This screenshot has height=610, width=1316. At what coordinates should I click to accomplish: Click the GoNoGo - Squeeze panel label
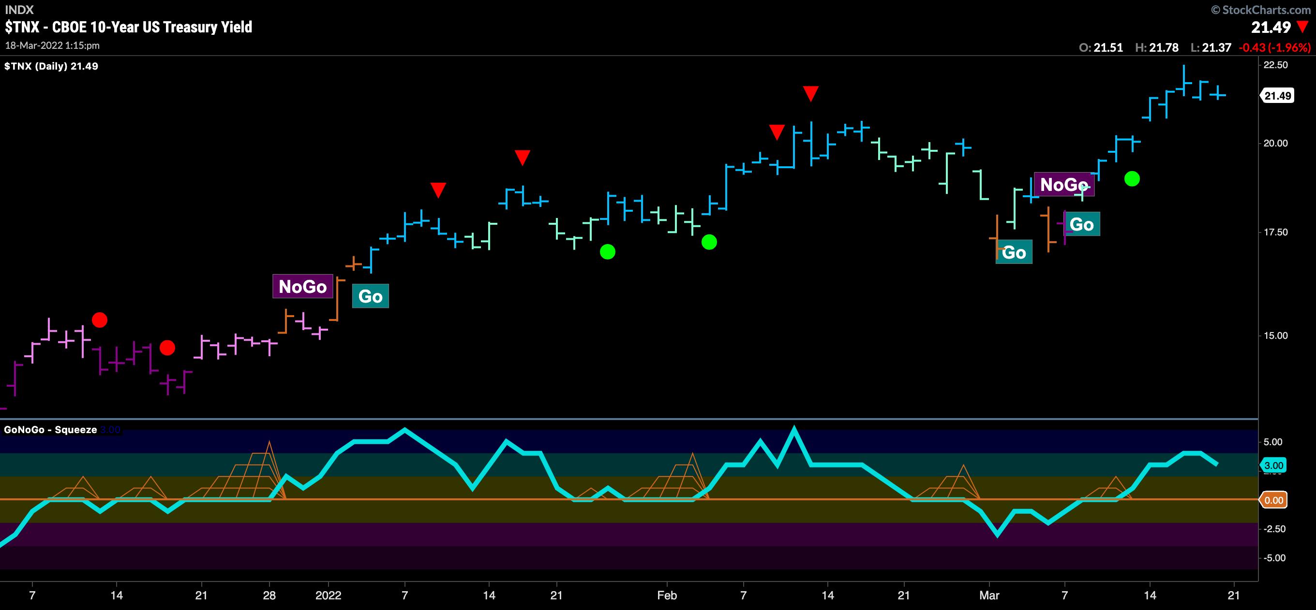click(x=50, y=430)
